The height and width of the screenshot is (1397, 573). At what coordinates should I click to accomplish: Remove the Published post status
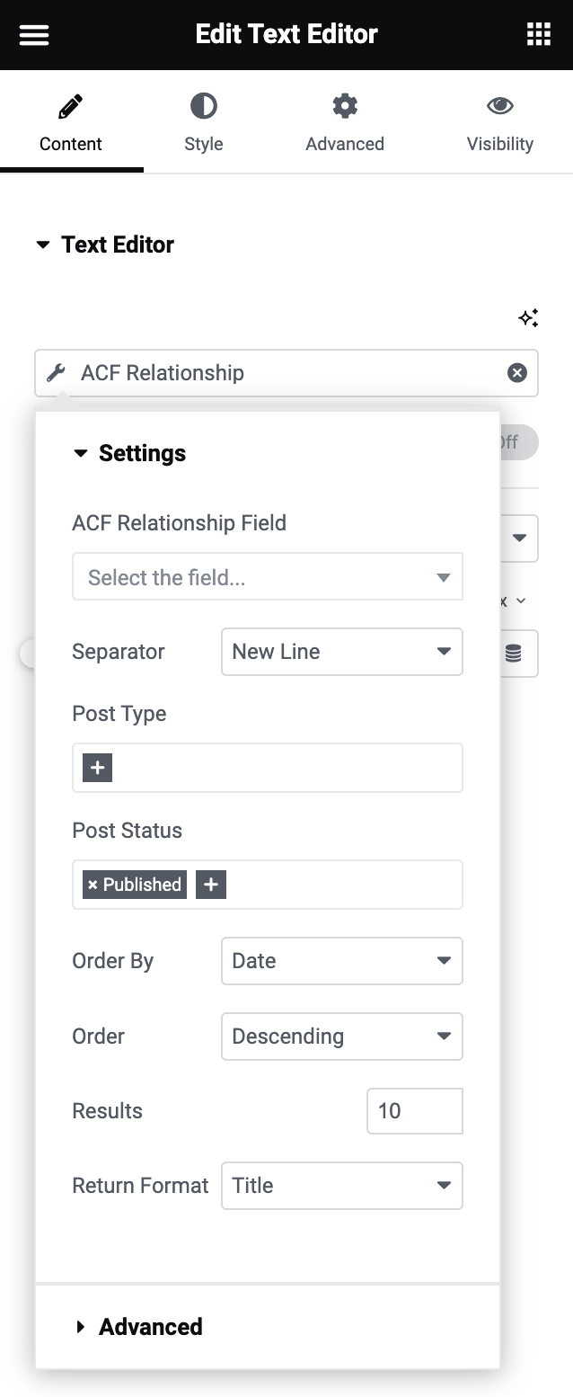coord(94,884)
